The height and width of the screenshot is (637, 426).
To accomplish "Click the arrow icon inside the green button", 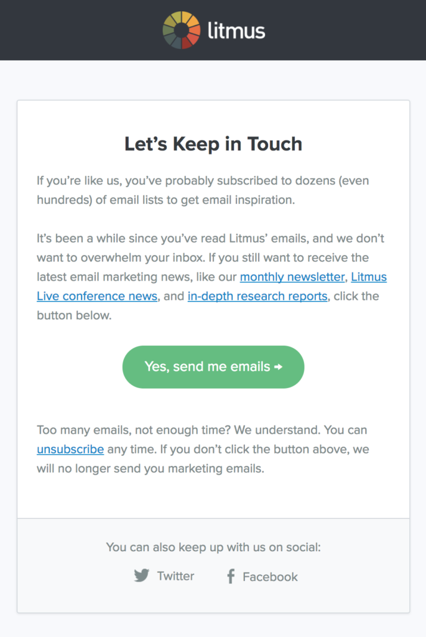I will [278, 367].
